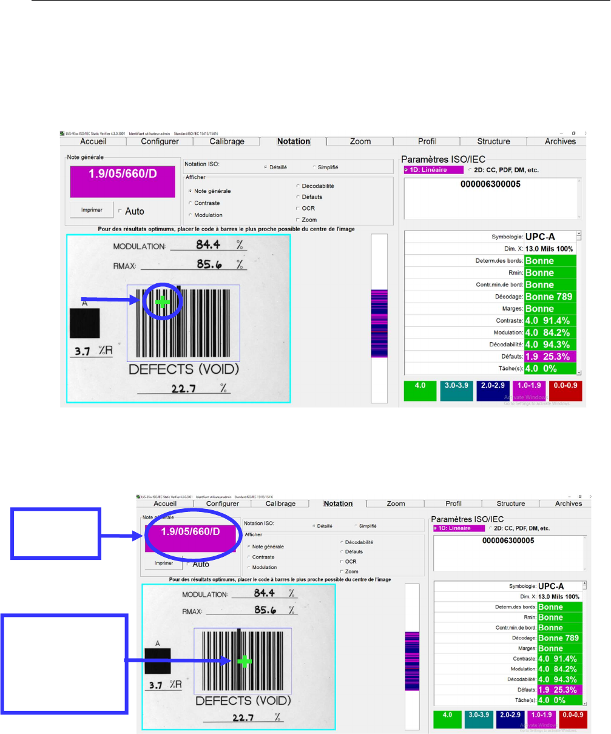
Task: Click Dim. X 13.0 Mils value in upper screenshot
Action: pyautogui.click(x=549, y=249)
